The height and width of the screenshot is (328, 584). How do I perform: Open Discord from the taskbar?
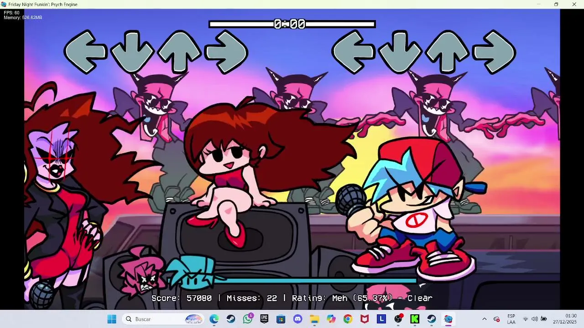click(x=298, y=319)
